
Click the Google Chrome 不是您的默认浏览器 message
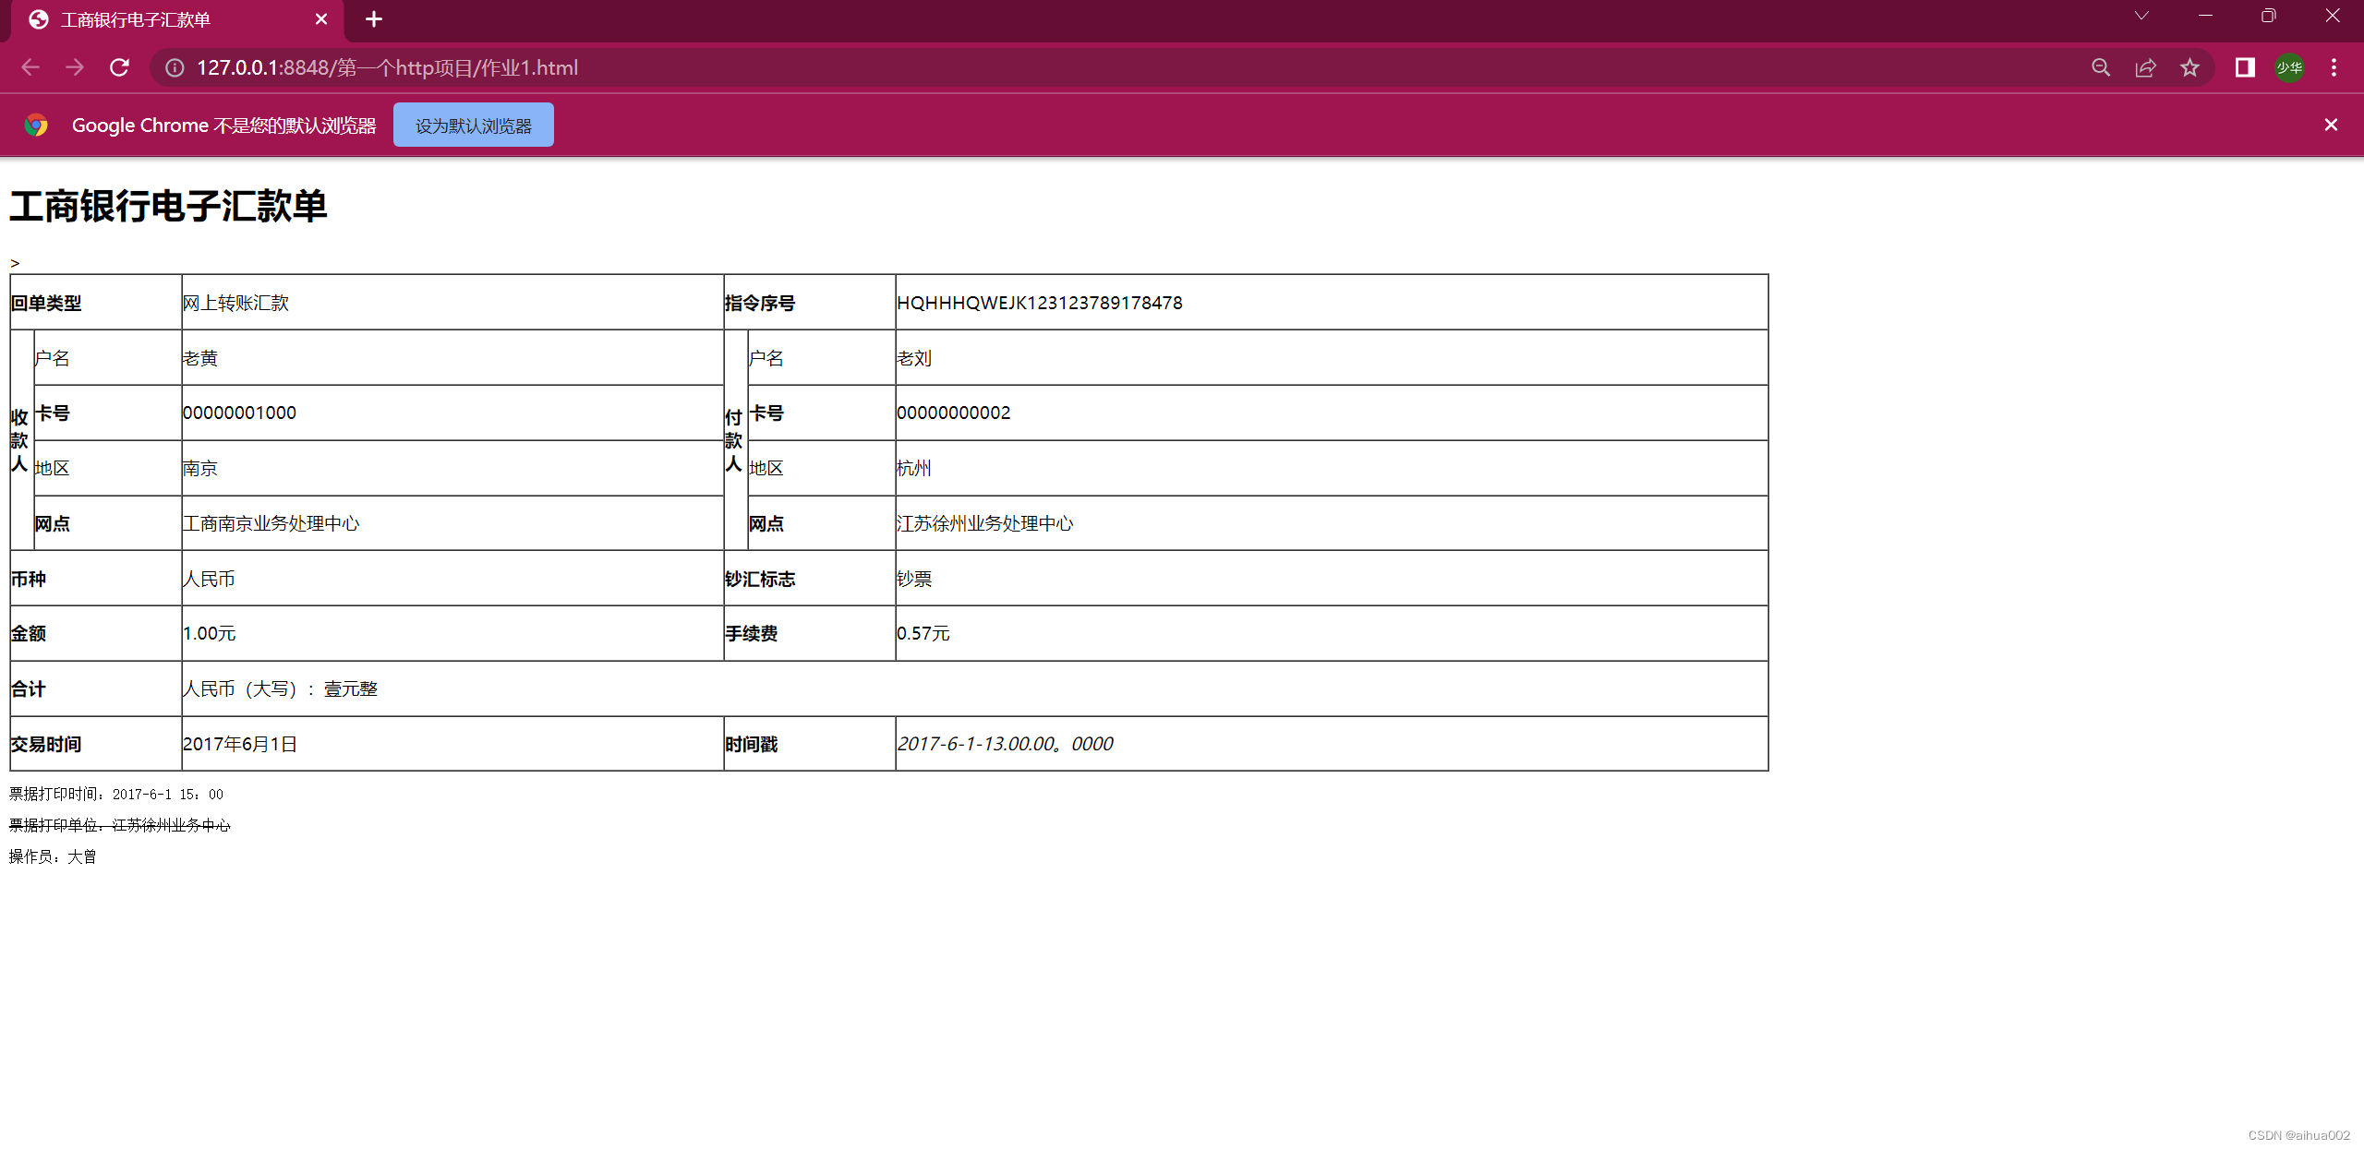[224, 125]
